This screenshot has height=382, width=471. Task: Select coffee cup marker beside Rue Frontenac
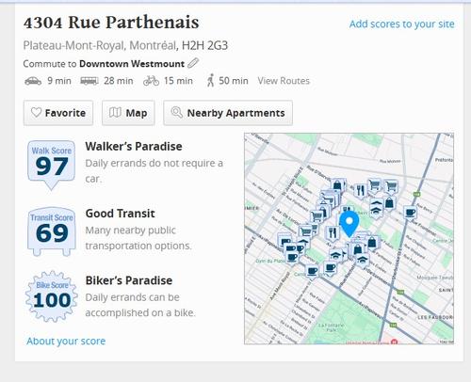(410, 213)
